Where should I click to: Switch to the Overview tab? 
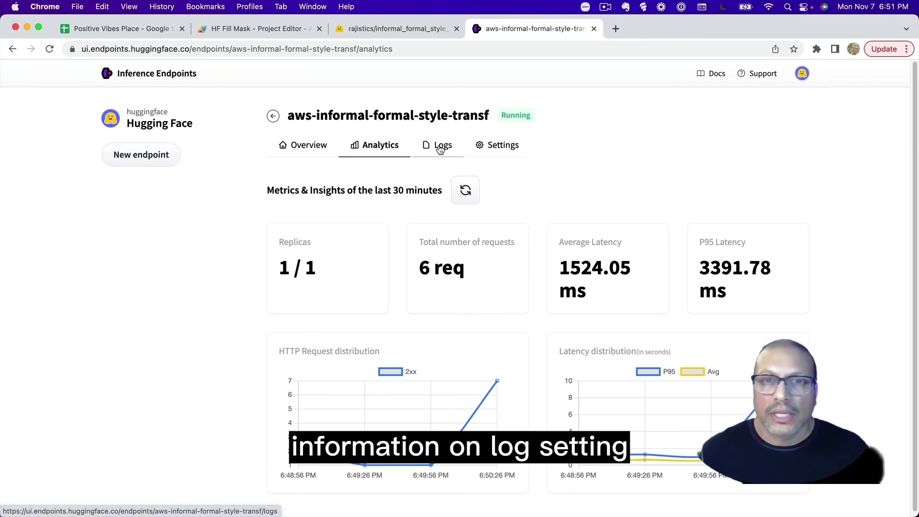[303, 145]
